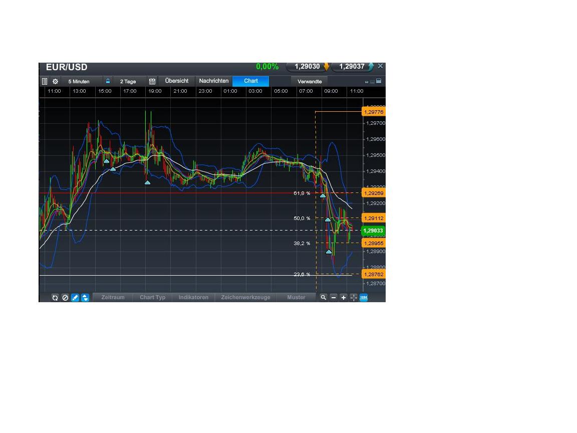577x433 pixels.
Task: Zoom out with the minus button
Action: [334, 298]
